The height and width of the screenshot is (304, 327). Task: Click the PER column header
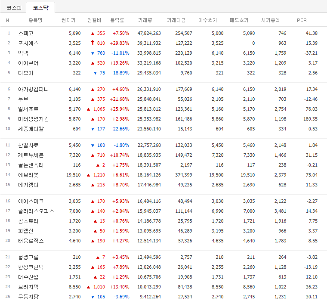[x=302, y=20]
